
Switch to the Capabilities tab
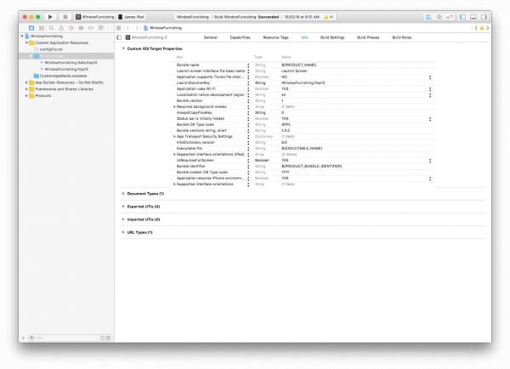click(240, 37)
